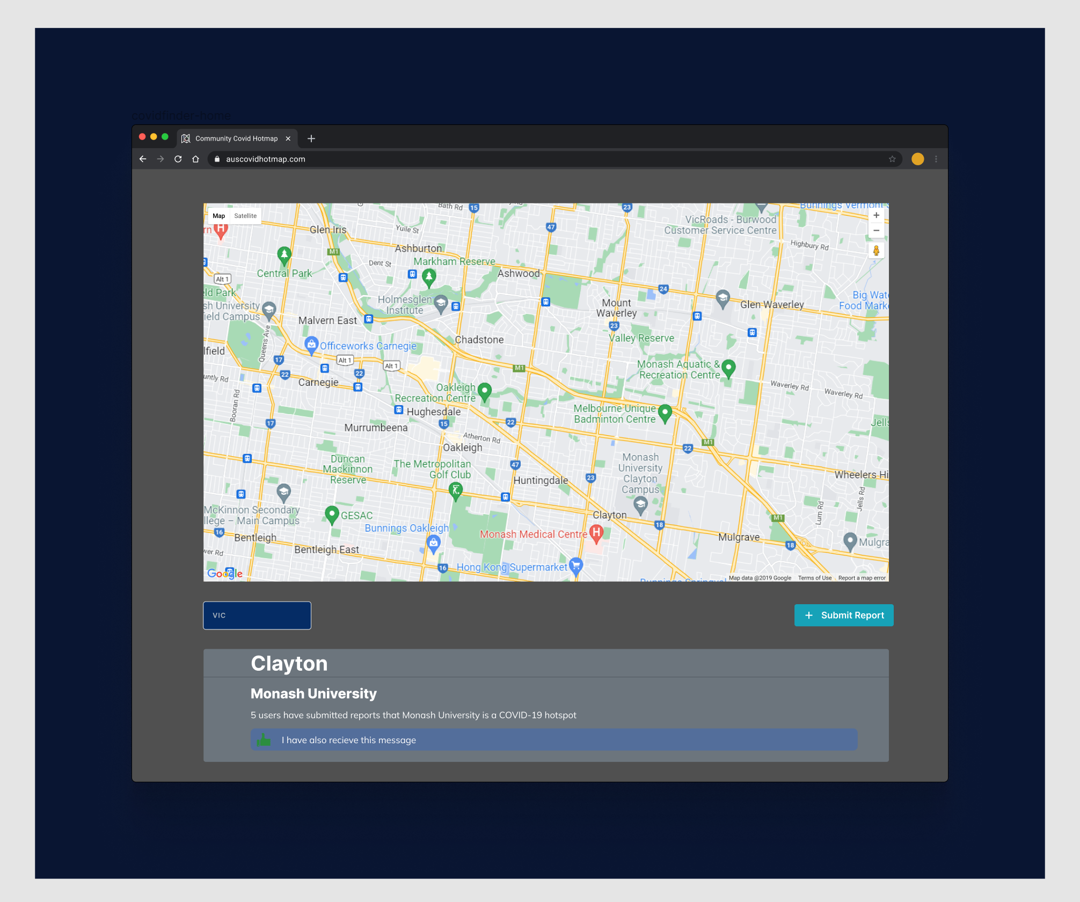Click the green thumbs-up icon
This screenshot has width=1080, height=902.
point(264,740)
